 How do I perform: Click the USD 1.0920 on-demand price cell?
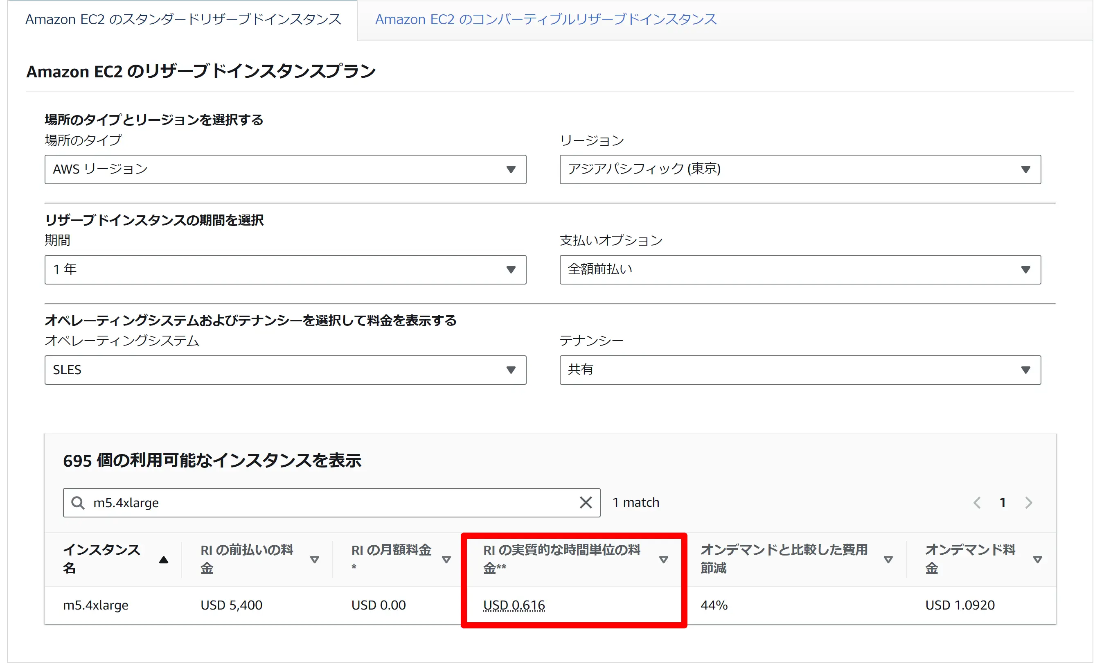coord(960,605)
